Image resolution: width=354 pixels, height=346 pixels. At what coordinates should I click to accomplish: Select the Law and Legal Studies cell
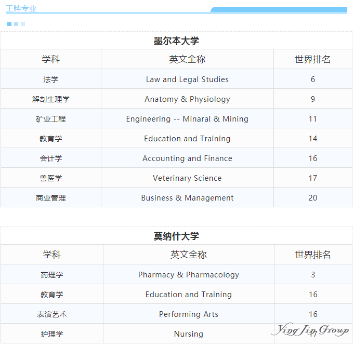point(187,79)
